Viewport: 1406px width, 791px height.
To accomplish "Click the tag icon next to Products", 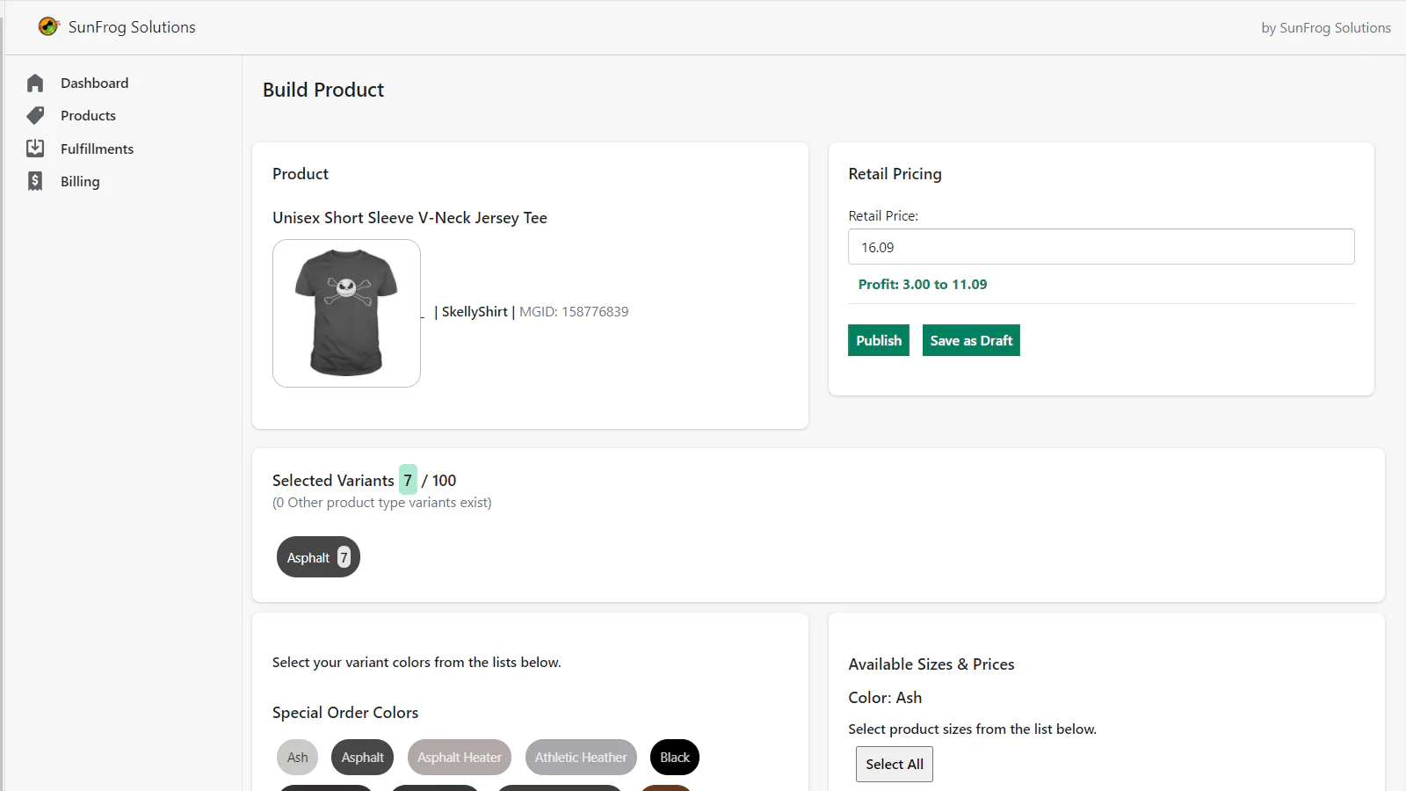I will (35, 115).
